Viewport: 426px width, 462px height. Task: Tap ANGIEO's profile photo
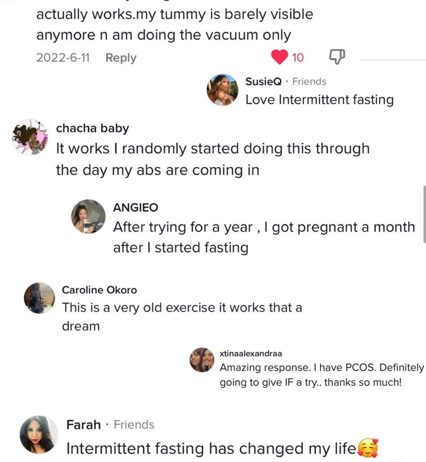(x=88, y=216)
